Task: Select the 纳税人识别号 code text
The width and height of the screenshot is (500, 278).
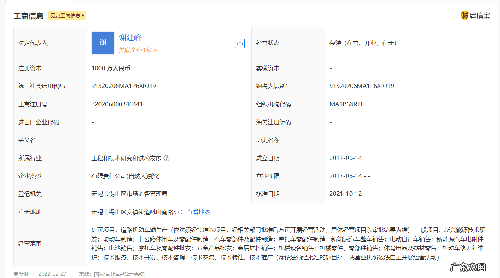Action: 362,86
